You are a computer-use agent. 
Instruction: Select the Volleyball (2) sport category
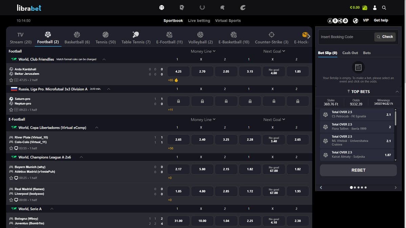tap(201, 38)
